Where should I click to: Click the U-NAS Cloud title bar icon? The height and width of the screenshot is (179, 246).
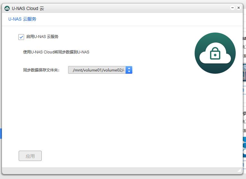pyautogui.click(x=7, y=8)
